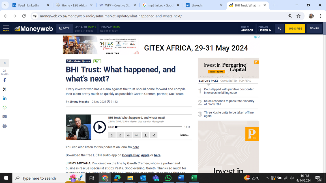Open the Data section in the header
This screenshot has width=326, height=183.
click(x=64, y=29)
